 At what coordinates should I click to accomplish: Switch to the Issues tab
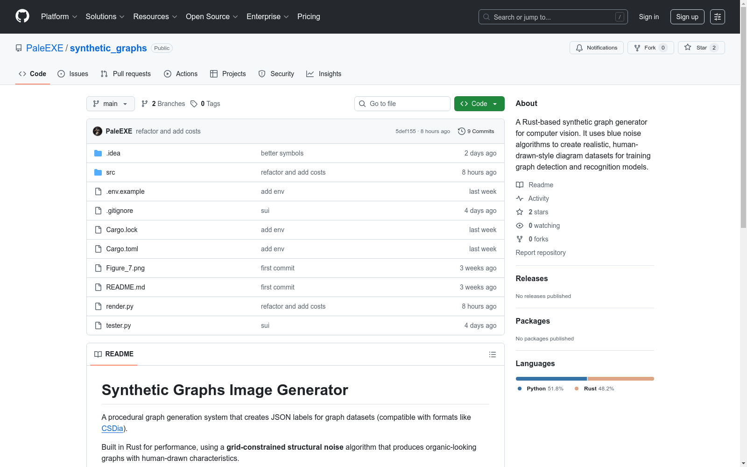tap(73, 74)
